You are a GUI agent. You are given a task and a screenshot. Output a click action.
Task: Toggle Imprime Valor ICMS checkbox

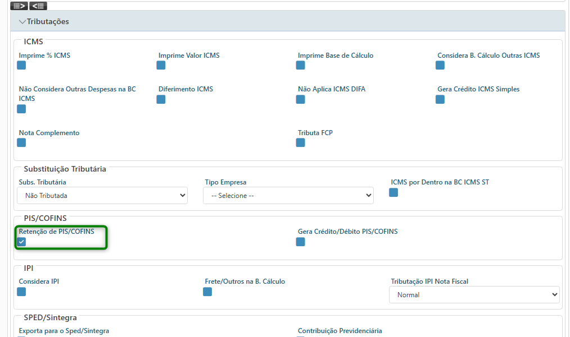pyautogui.click(x=161, y=65)
